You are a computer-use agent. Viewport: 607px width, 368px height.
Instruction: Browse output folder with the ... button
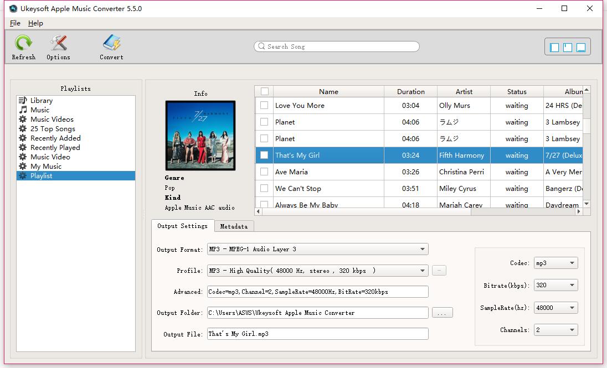tap(441, 312)
